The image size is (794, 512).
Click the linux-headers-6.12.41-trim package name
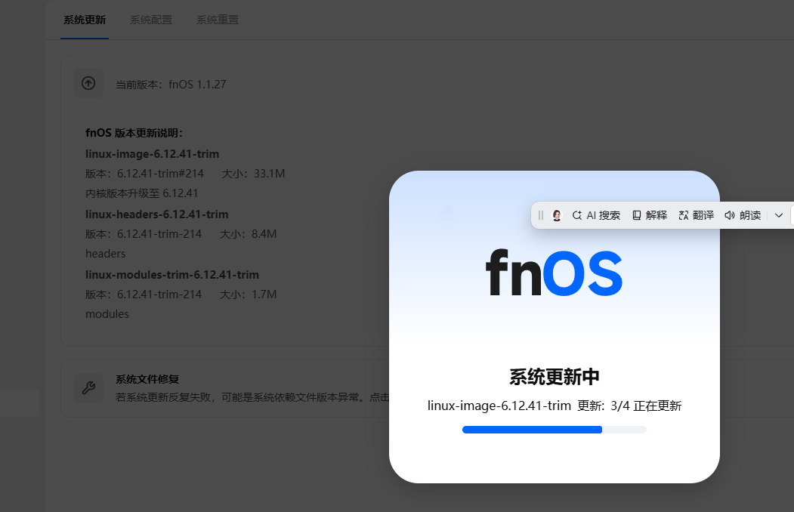(157, 214)
